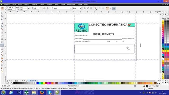Image resolution: width=169 pixels, height=95 pixels.
Task: Expand the status bar coordinates arrow
Action: [15, 86]
